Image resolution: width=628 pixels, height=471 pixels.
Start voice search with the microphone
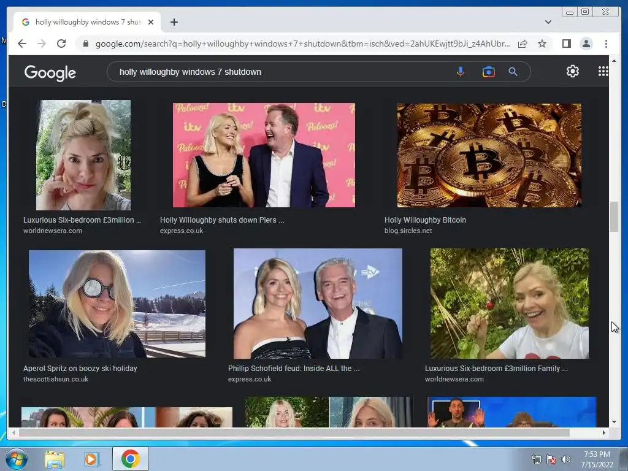(x=461, y=72)
